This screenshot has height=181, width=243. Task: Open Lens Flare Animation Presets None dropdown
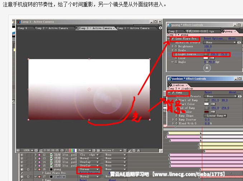pos(220,42)
